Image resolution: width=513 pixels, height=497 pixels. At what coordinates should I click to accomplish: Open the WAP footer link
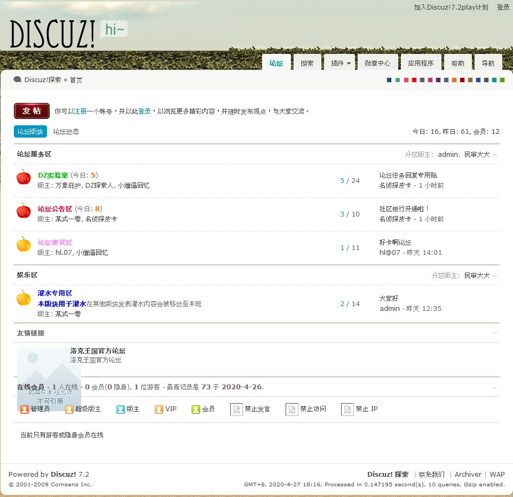click(x=497, y=474)
